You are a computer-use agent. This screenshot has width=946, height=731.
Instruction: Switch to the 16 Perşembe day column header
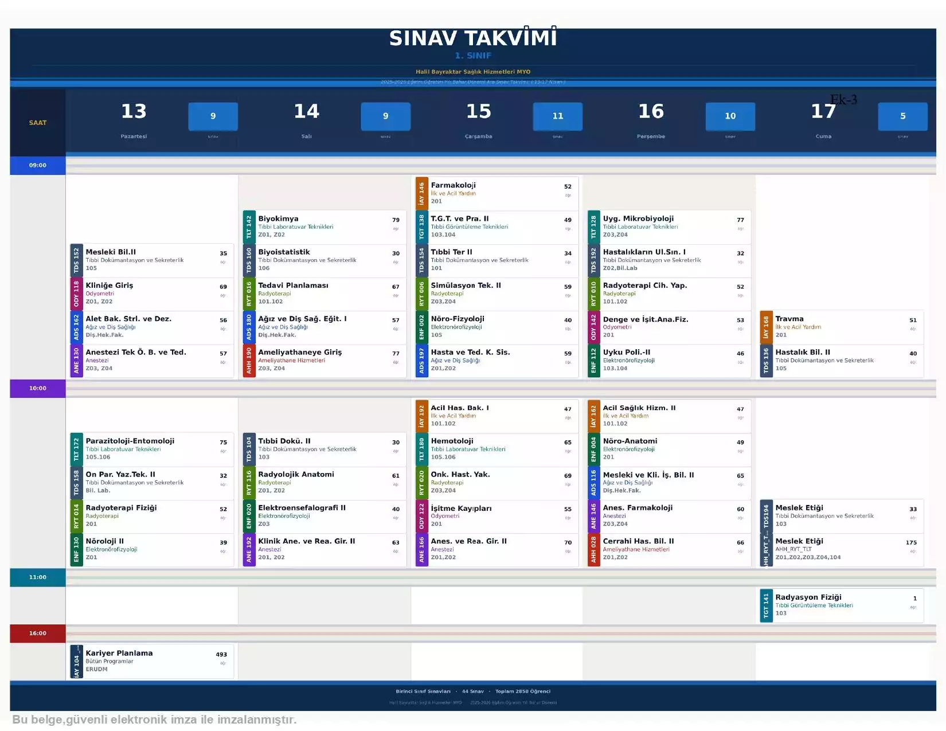pos(651,120)
